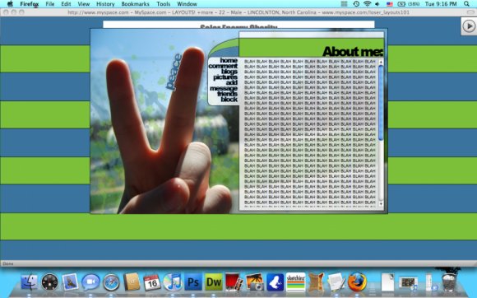
Task: Click the About me scrollbar down arrow
Action: click(x=381, y=204)
